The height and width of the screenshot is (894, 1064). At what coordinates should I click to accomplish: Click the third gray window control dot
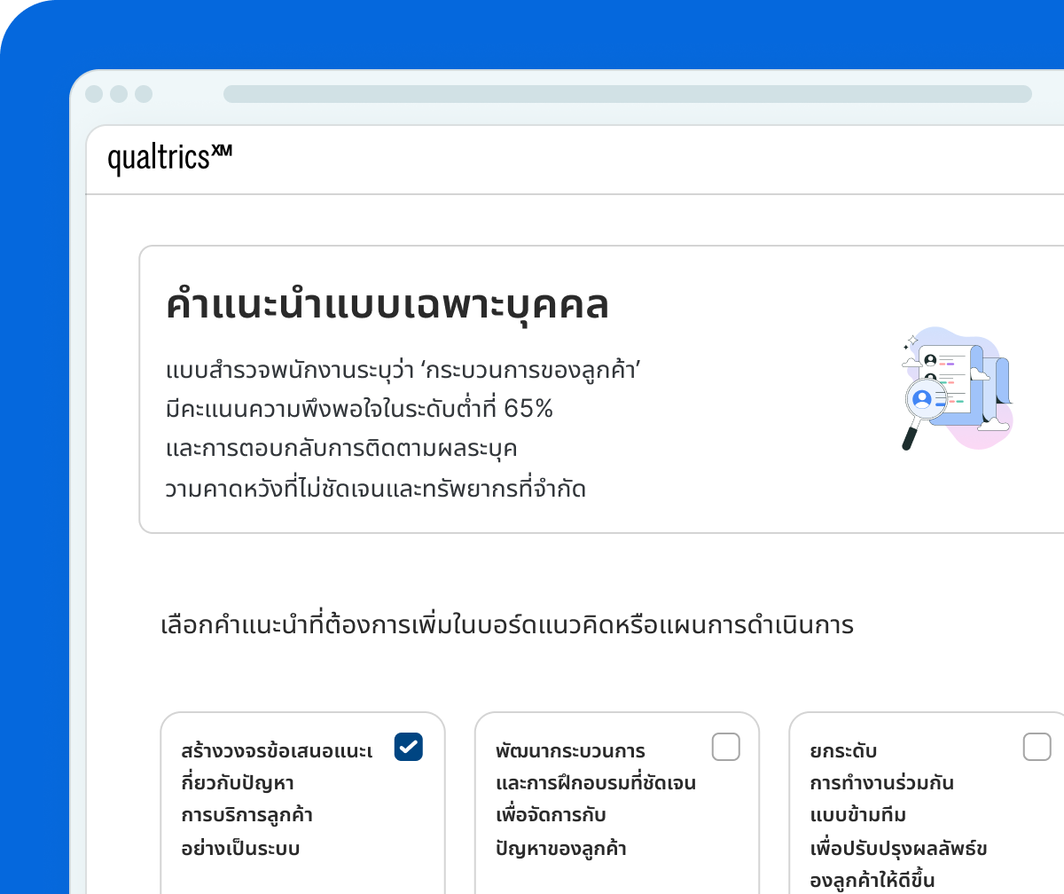[144, 94]
